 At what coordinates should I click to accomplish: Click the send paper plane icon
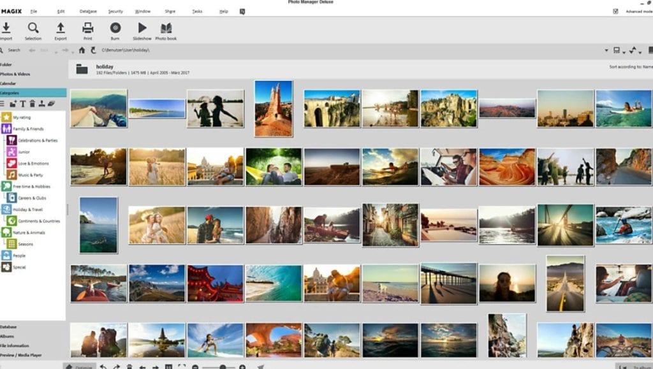pyautogui.click(x=261, y=366)
